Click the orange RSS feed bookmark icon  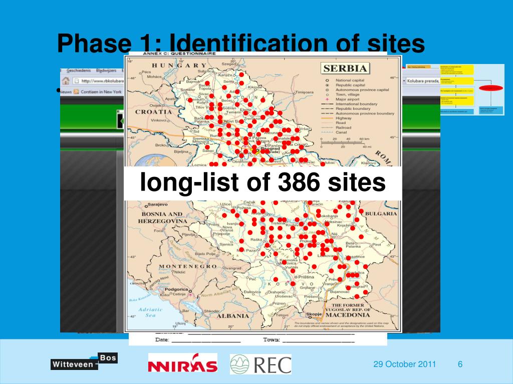76,92
